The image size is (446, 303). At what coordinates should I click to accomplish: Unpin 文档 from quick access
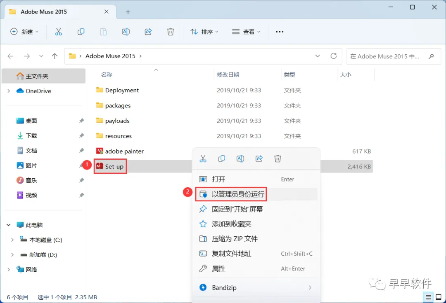(81, 150)
